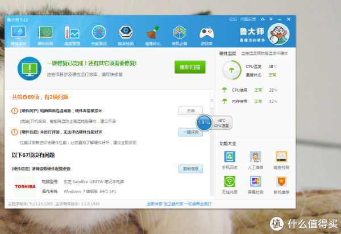Click the 论坛 forum link
Screen dimensions: 341x234
coord(232,19)
